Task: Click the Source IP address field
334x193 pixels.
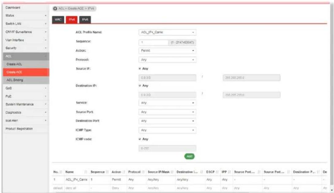Action: [167, 78]
